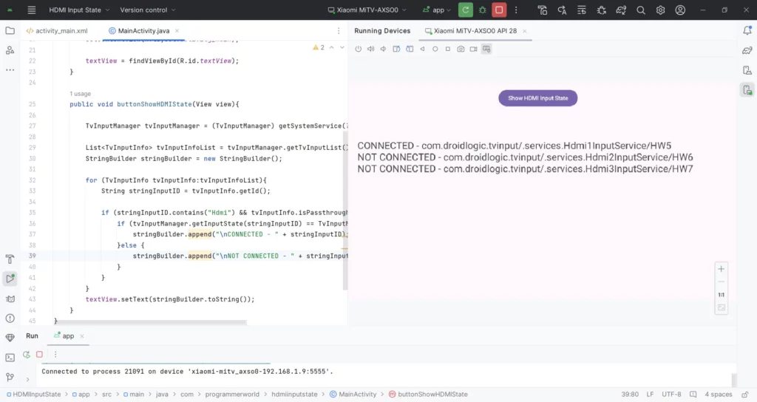757x402 pixels.
Task: Open Terminal tool window
Action: tap(10, 358)
